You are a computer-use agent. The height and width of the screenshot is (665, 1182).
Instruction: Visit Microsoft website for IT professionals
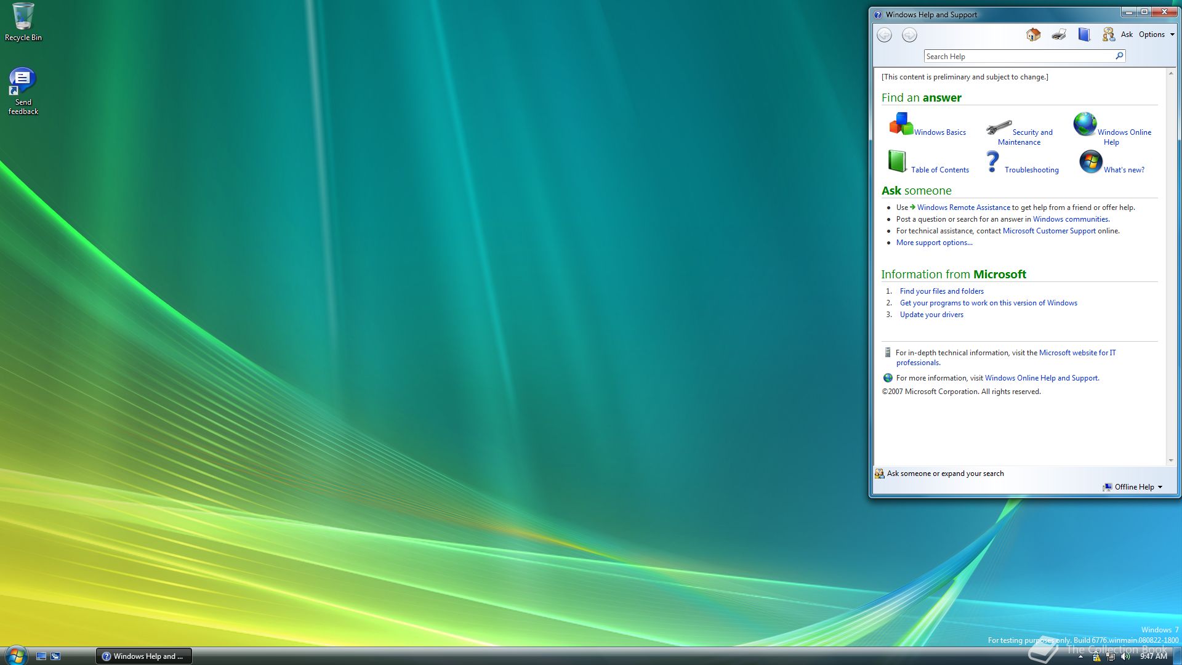[x=1077, y=353]
